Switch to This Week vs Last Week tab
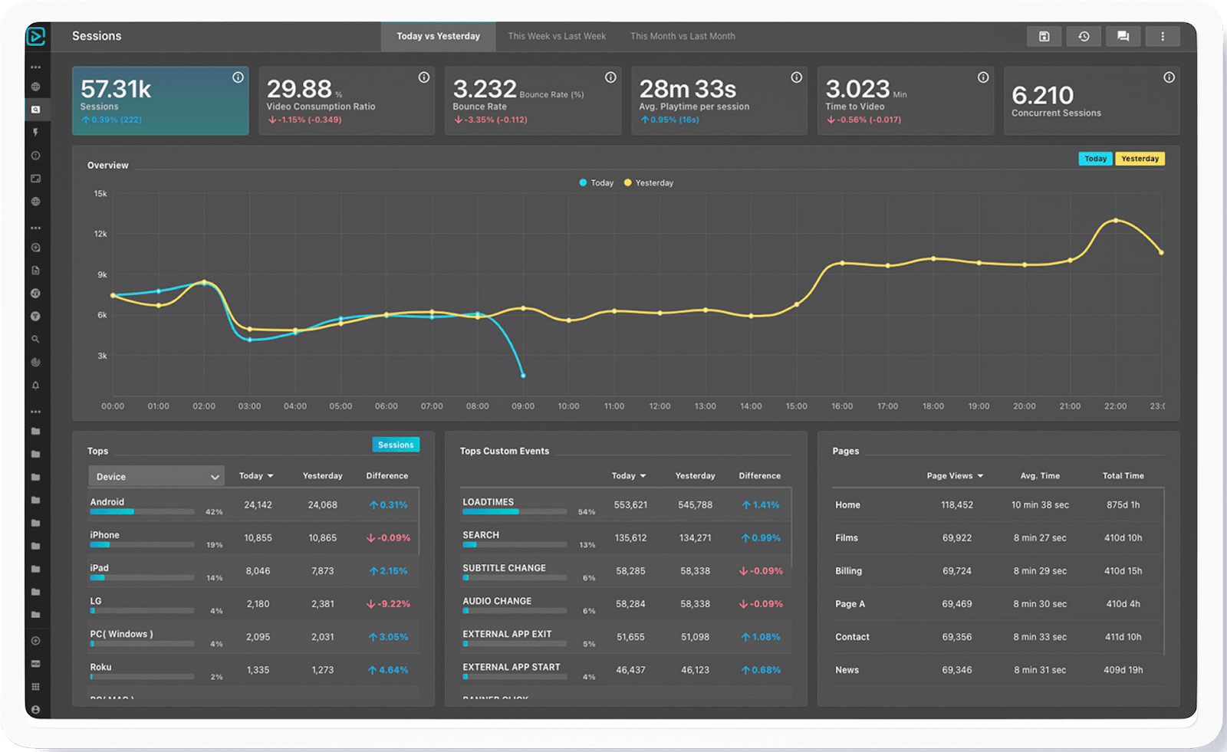Screen dimensions: 1227x752 [x=557, y=36]
